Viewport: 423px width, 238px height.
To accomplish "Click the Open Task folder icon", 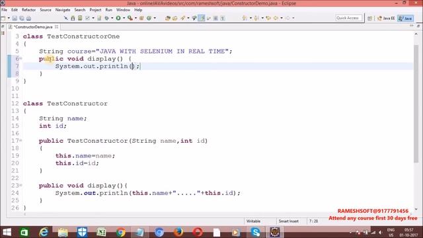I will (x=174, y=18).
